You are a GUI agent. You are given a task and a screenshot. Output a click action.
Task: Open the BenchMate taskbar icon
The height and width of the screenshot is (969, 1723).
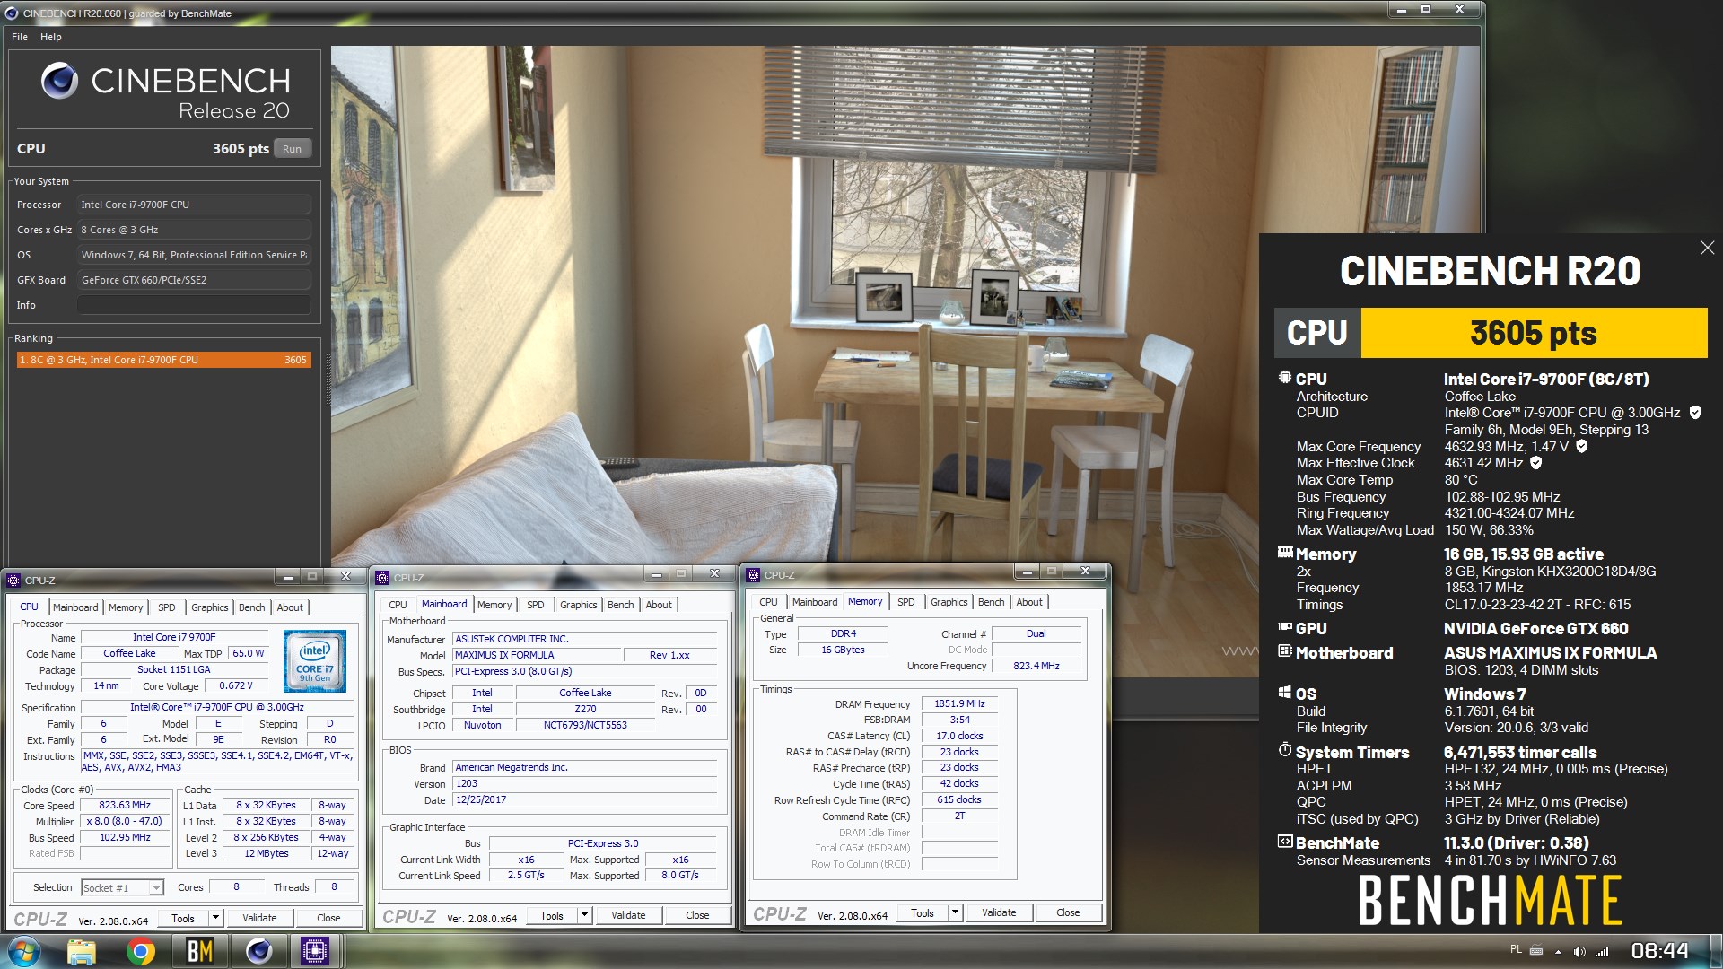[199, 951]
